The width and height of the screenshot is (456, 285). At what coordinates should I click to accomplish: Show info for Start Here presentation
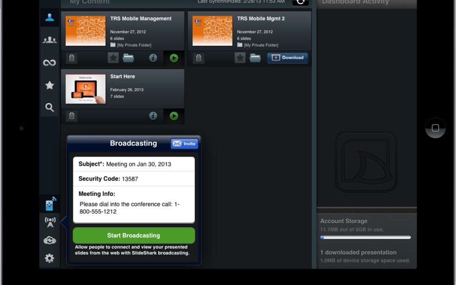(153, 116)
